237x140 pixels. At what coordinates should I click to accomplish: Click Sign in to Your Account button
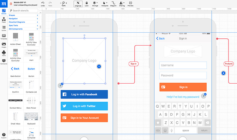pos(84,118)
